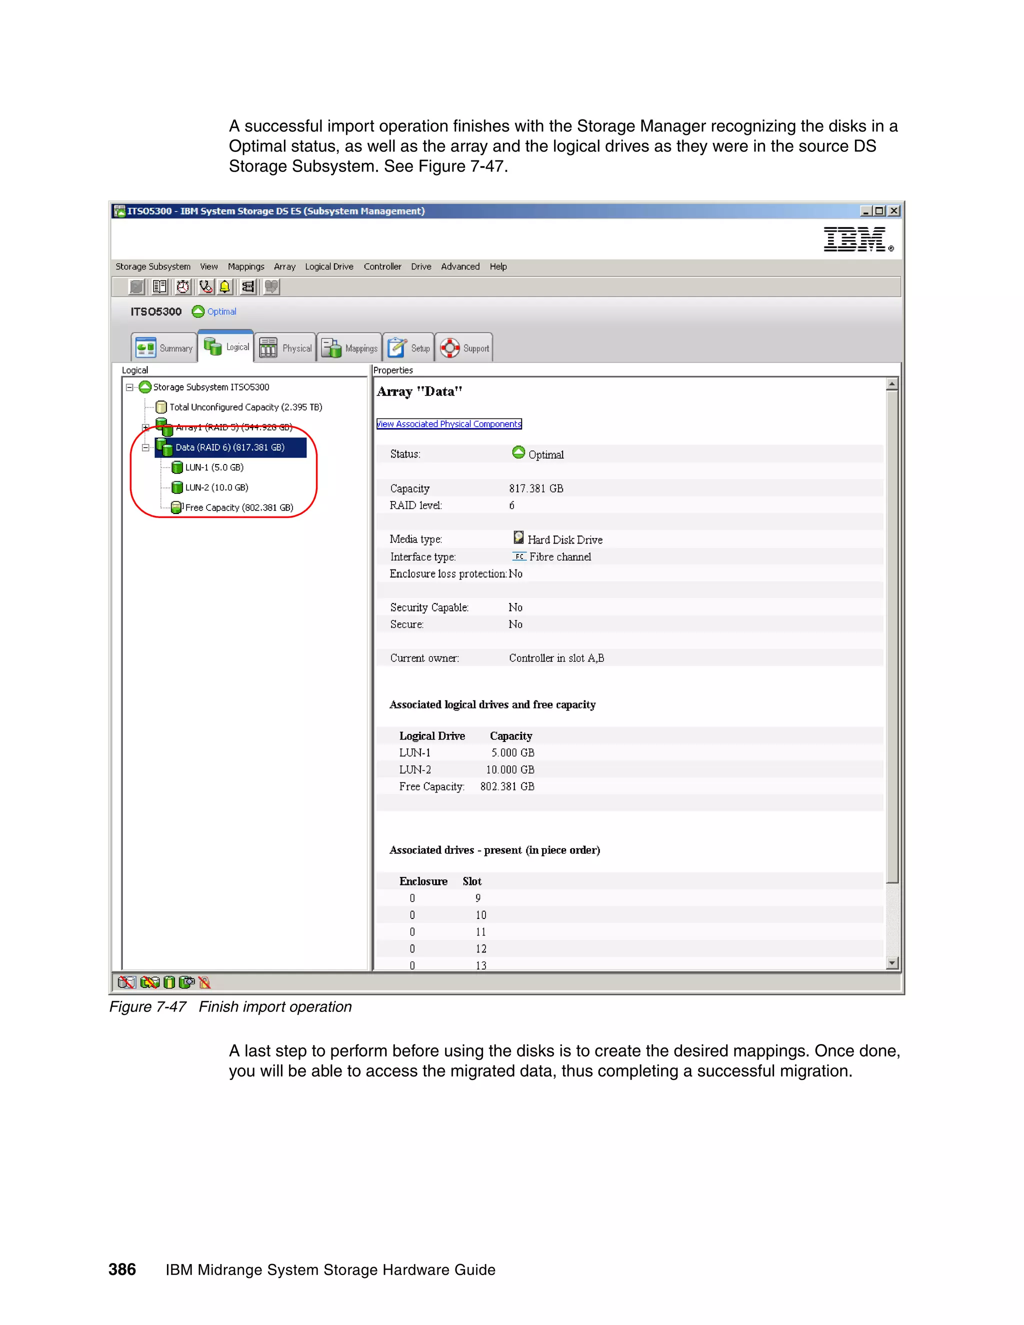Open the Drive menu
Viewport: 1024px width, 1325px height.
(421, 266)
